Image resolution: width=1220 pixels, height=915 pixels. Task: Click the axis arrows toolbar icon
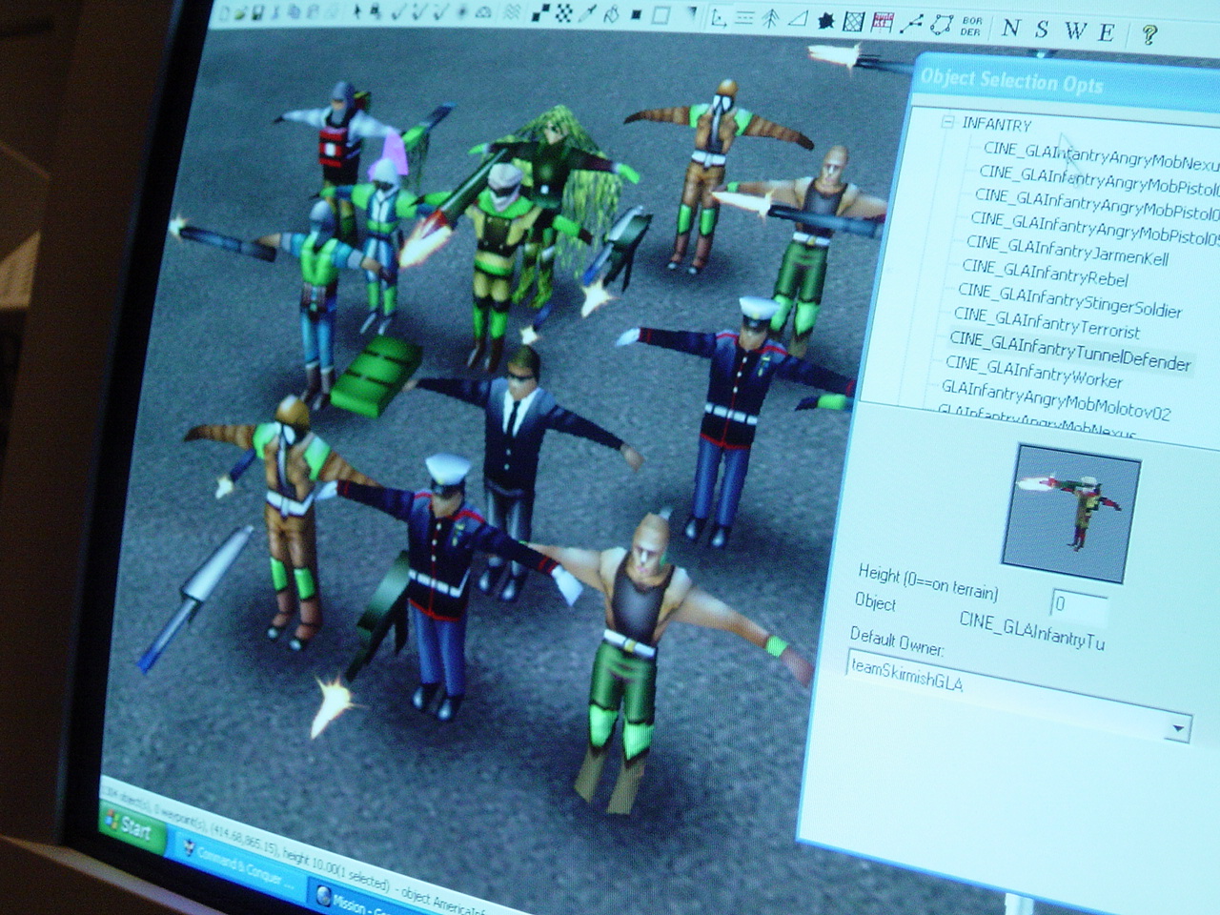click(x=719, y=18)
